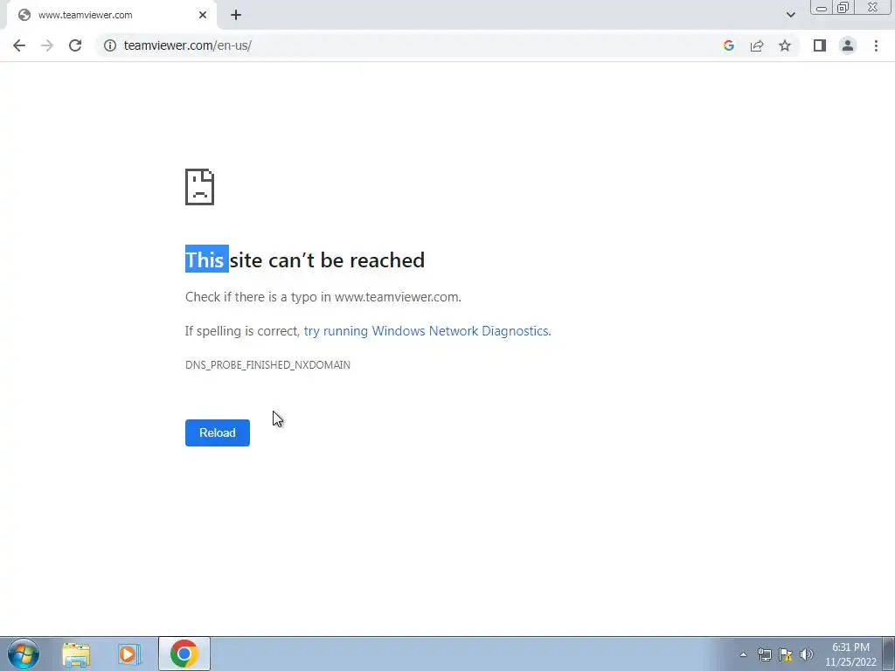Open Windows Explorer from the taskbar

[76, 654]
